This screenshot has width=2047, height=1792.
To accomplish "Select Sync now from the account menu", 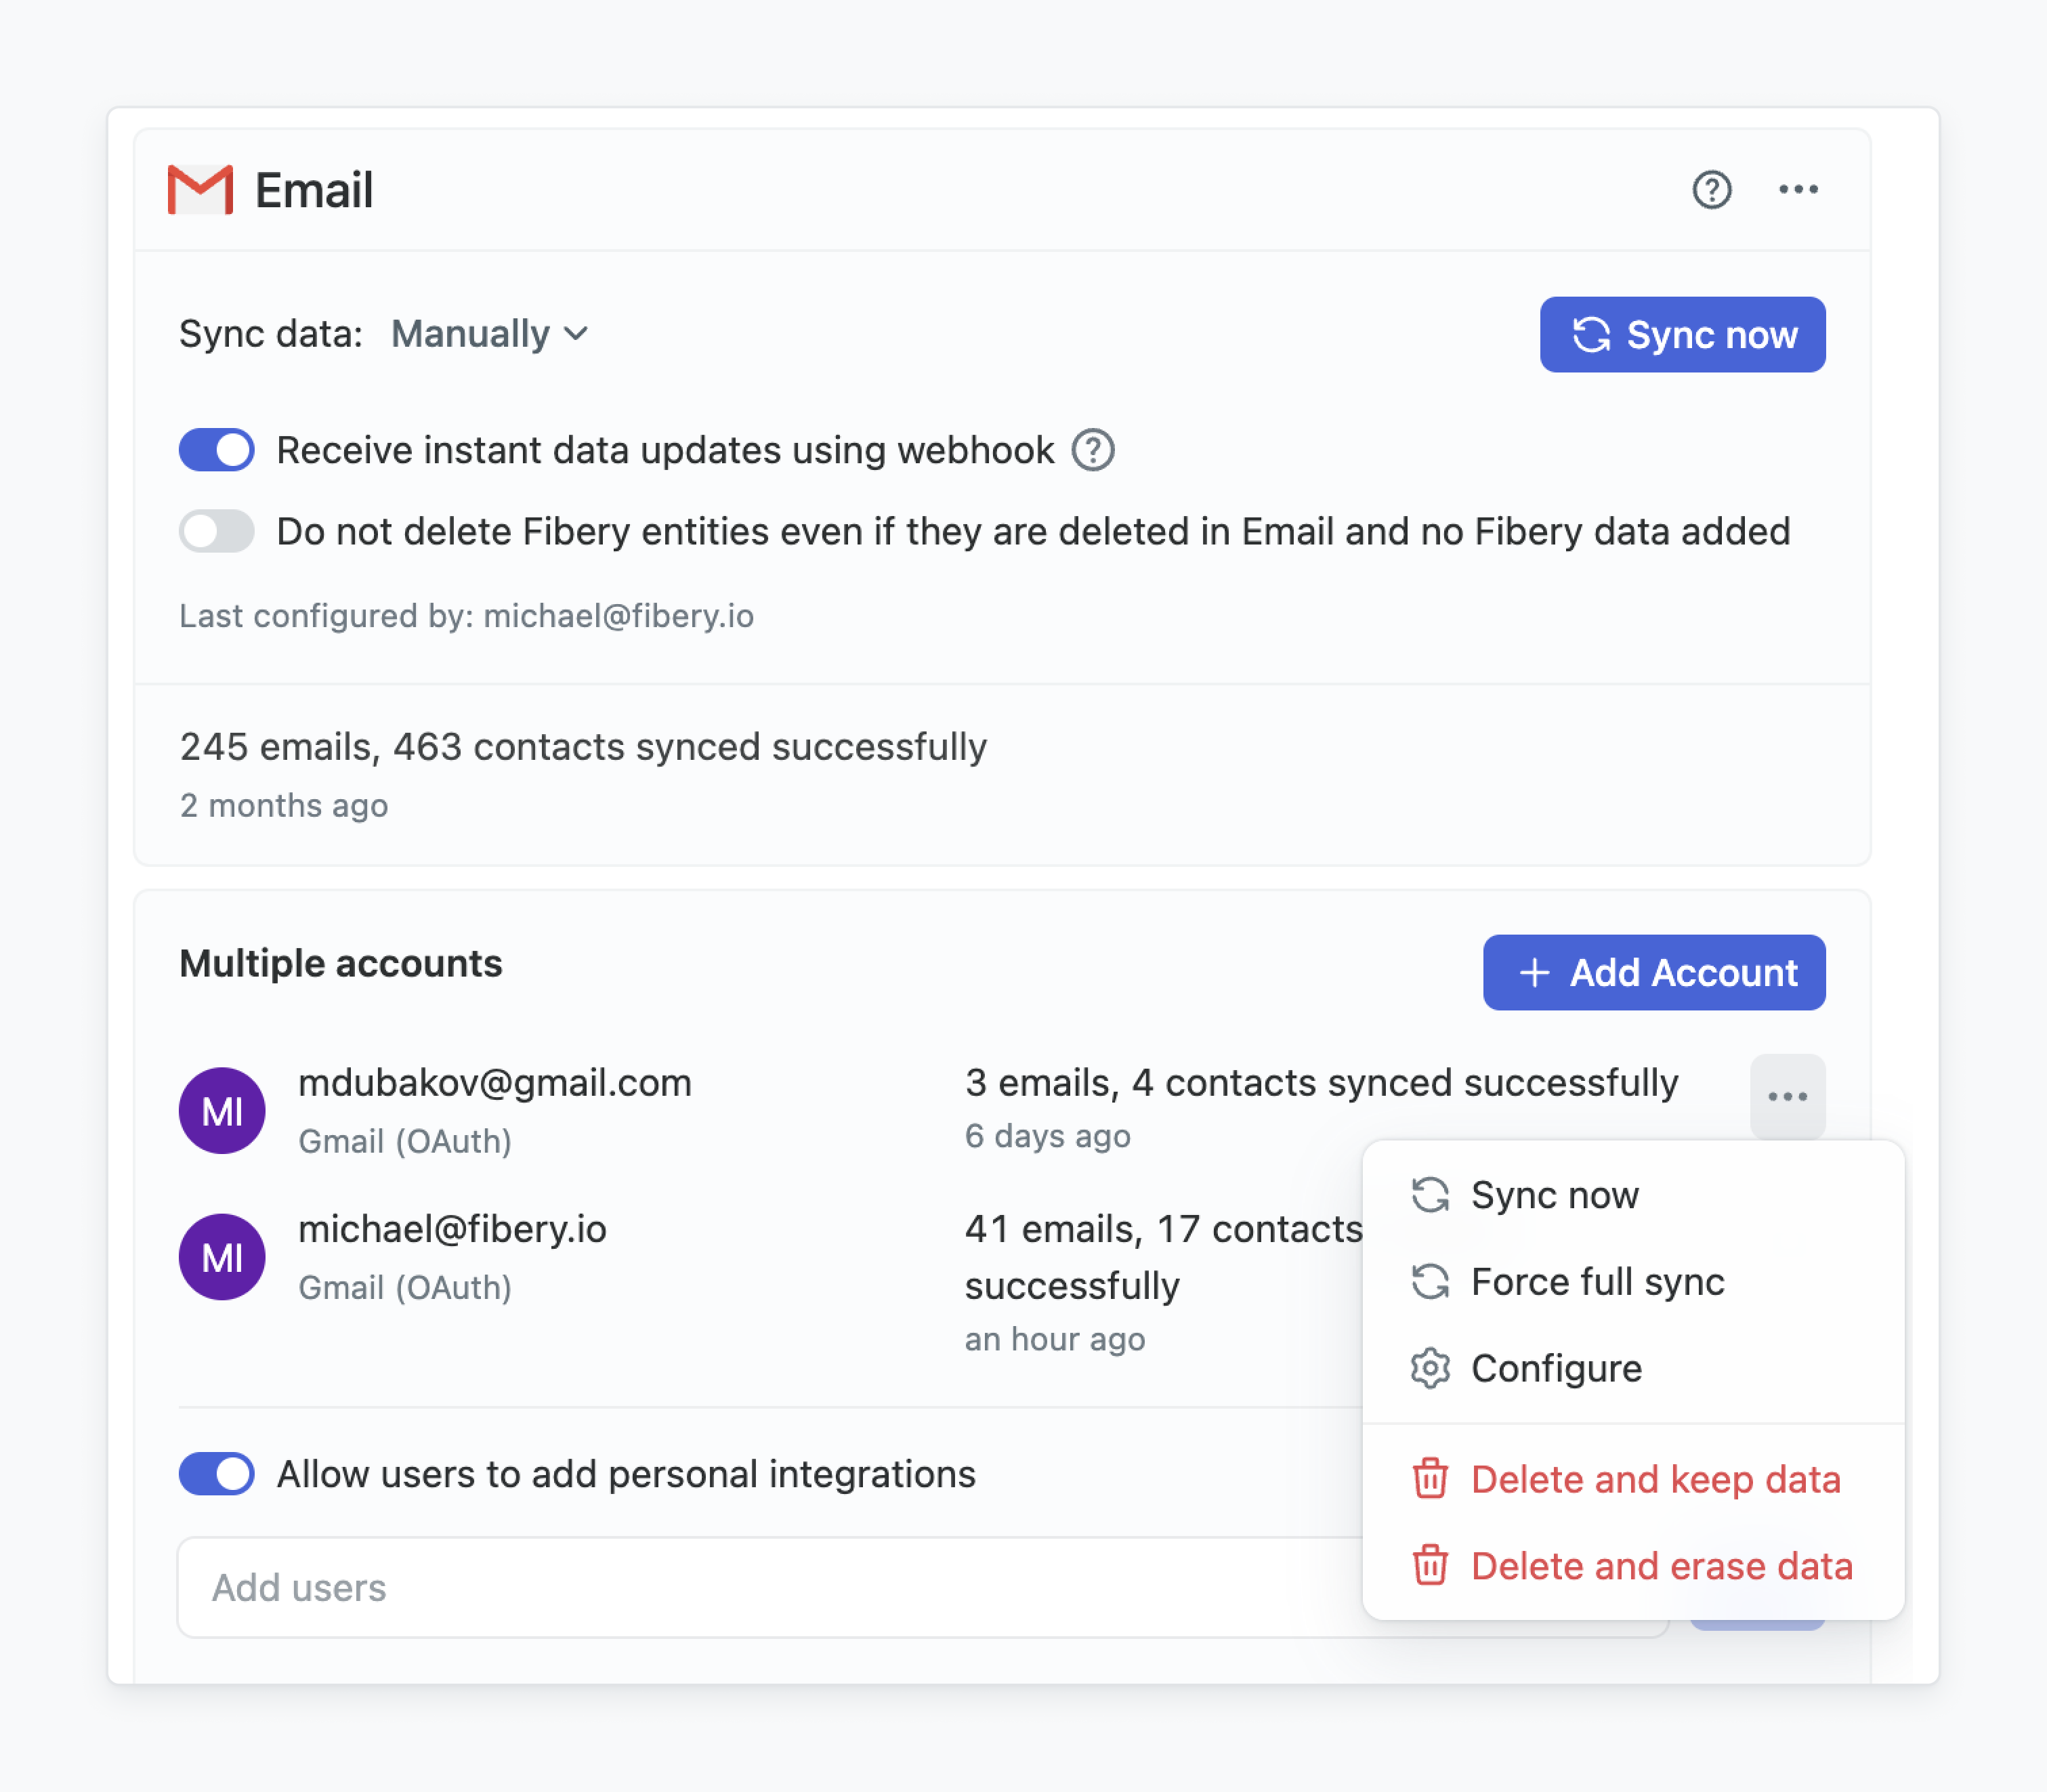I will point(1554,1195).
